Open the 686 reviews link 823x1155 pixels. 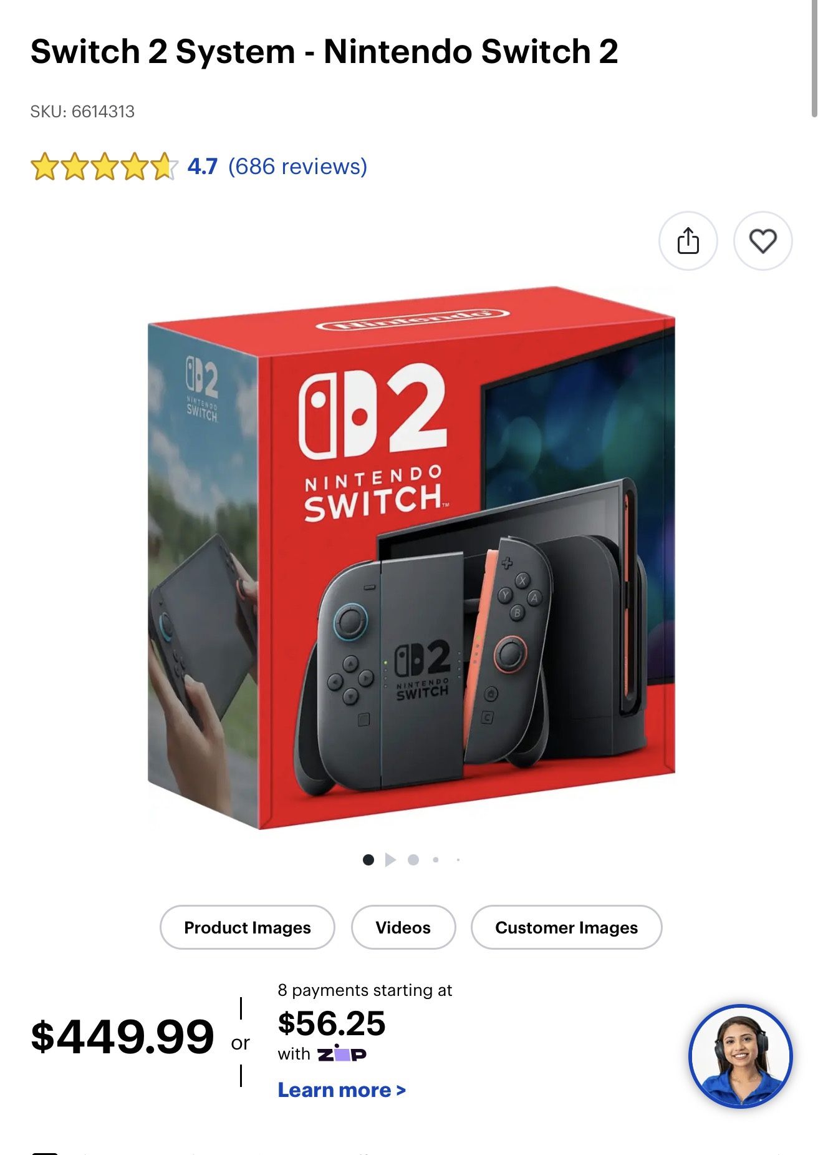(x=297, y=167)
